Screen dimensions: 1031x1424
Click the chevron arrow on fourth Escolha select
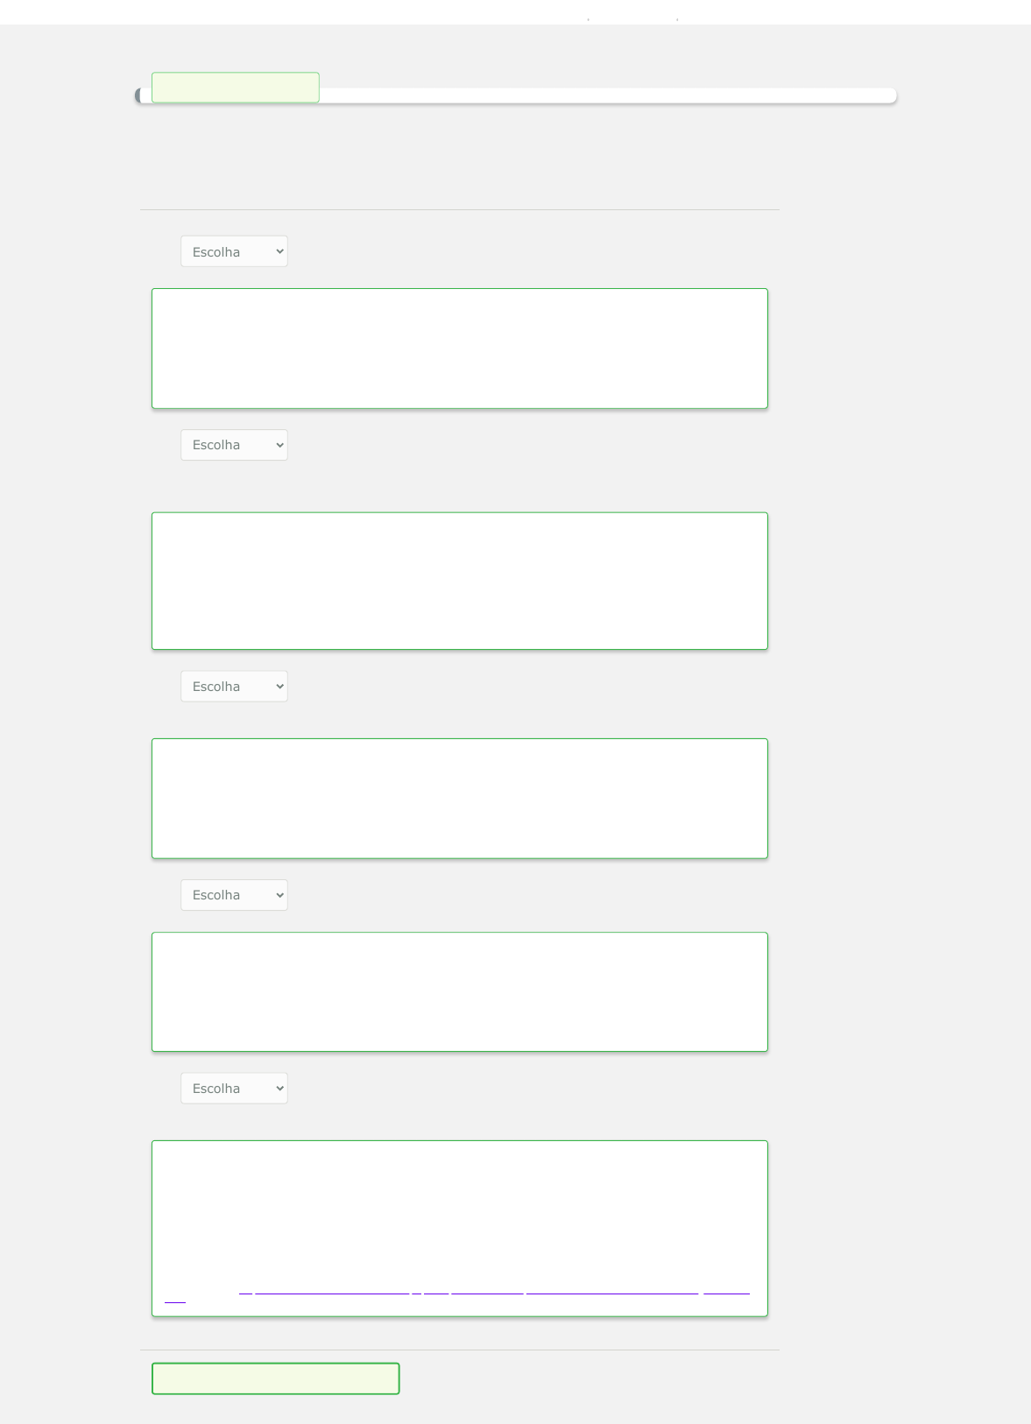click(x=279, y=896)
